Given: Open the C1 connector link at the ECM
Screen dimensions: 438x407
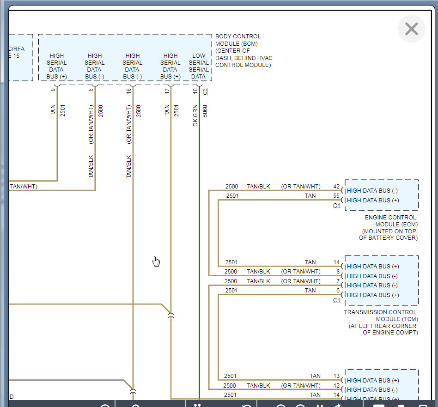Looking at the screenshot, I should click(336, 206).
